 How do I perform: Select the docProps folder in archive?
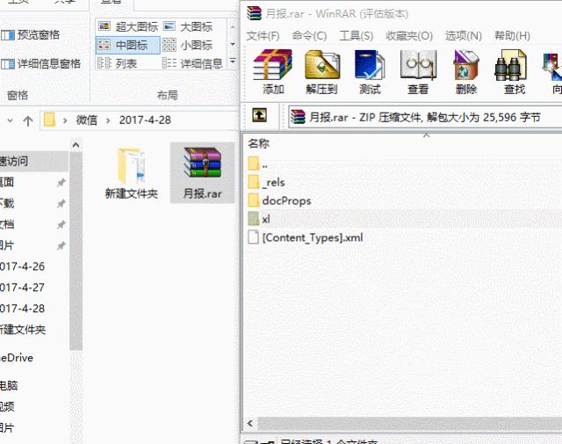tap(286, 200)
